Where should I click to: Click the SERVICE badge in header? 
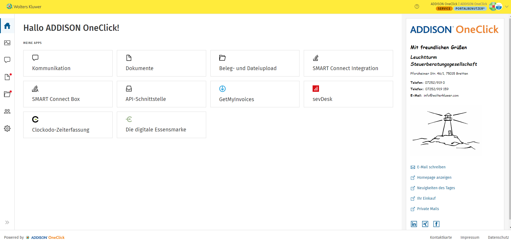coord(444,9)
